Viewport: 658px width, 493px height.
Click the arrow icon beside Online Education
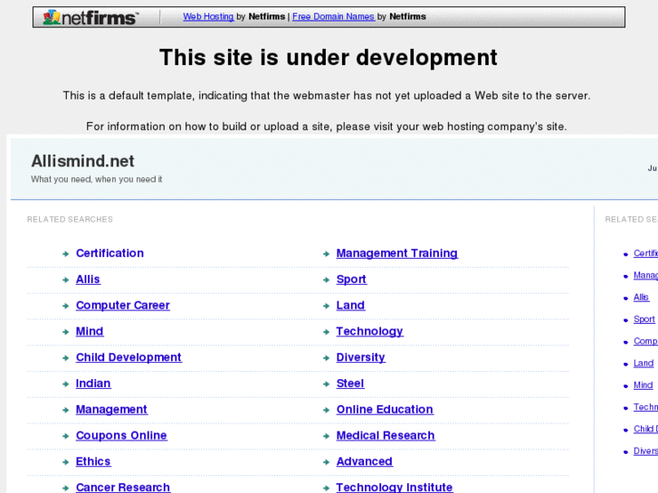tap(326, 410)
